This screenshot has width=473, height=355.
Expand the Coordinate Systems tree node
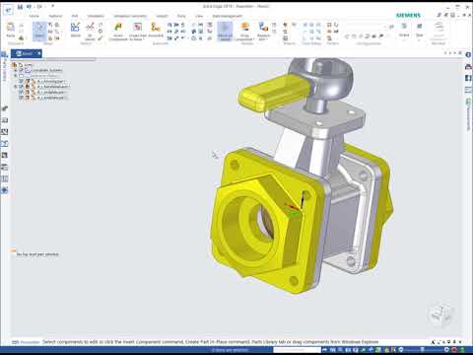(15, 70)
